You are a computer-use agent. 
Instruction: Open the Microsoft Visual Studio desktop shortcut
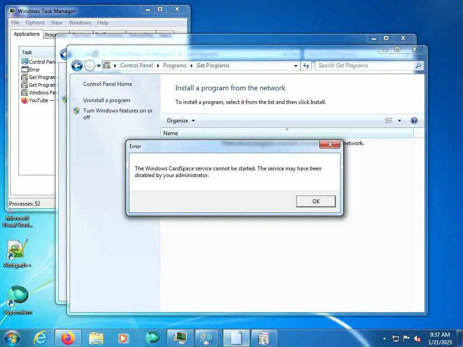(17, 221)
